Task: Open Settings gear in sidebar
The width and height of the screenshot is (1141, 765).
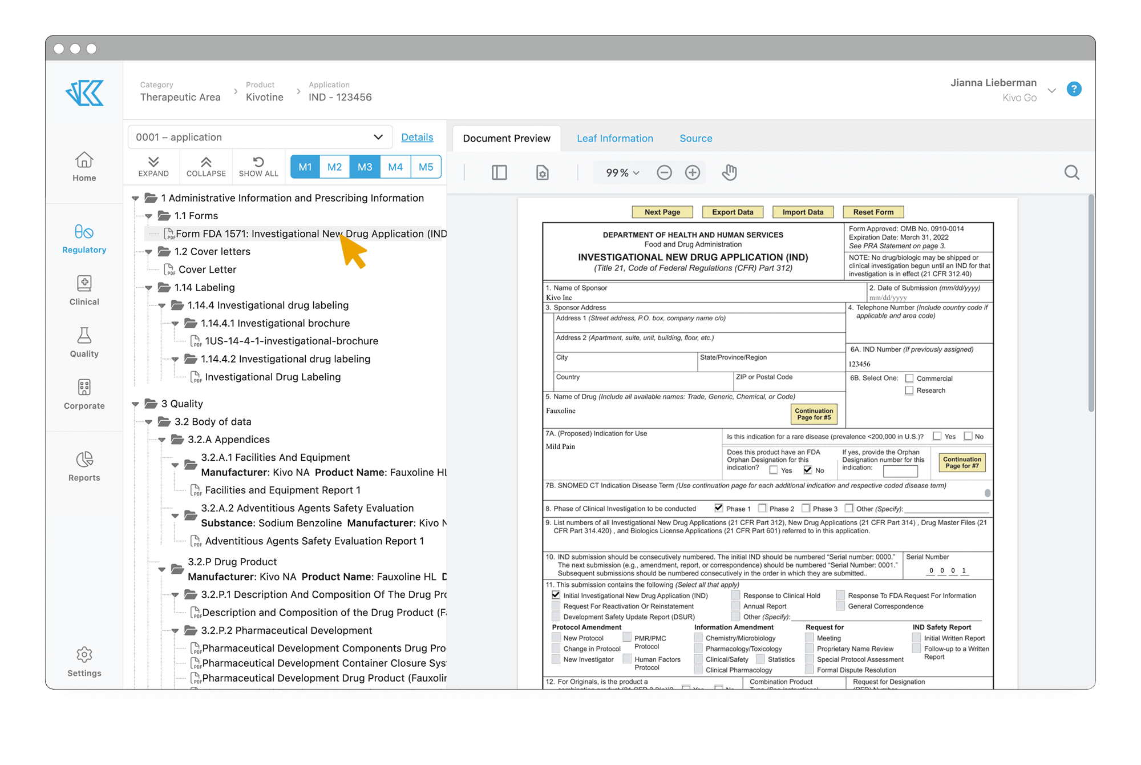Action: point(84,654)
